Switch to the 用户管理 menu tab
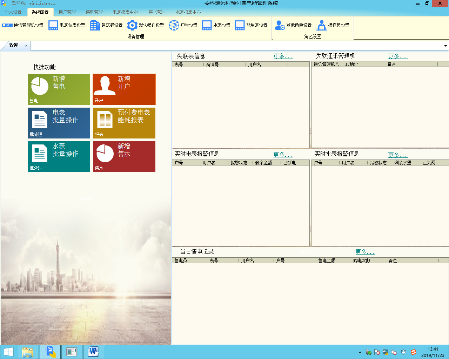The height and width of the screenshot is (359, 449). coord(67,12)
